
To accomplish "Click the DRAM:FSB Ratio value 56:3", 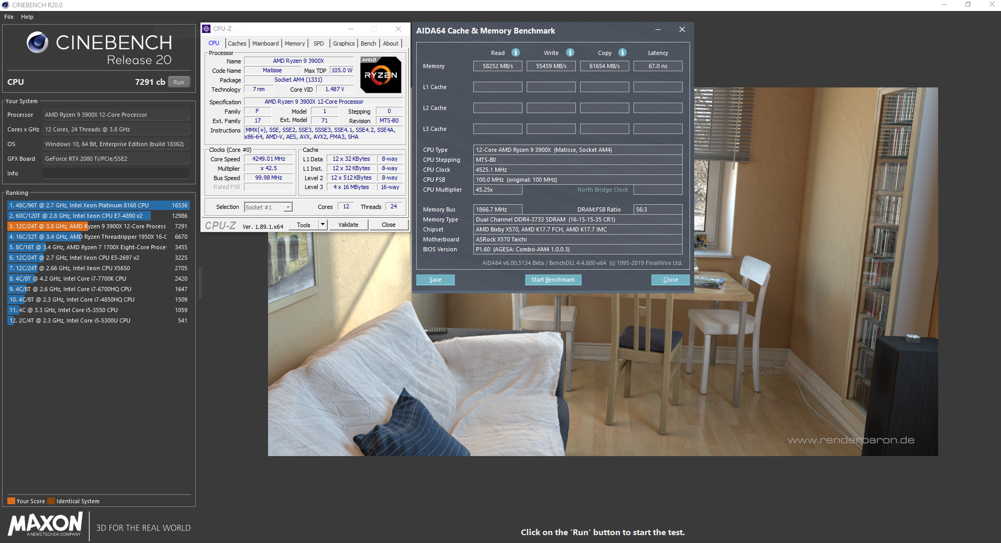I will (x=658, y=209).
